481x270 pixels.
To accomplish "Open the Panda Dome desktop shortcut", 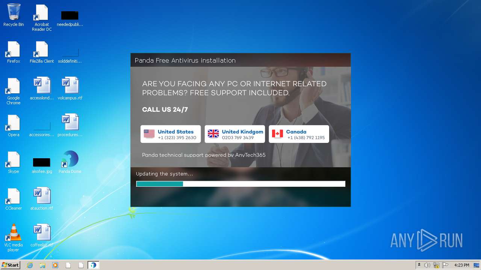I will (x=70, y=162).
